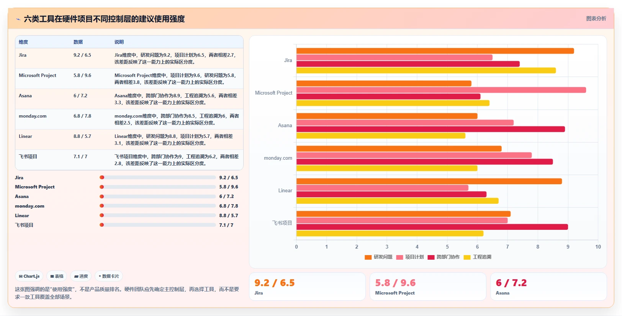This screenshot has height=316, width=622.
Task: Click the monday.com y-axis label in chart
Action: pyautogui.click(x=278, y=158)
